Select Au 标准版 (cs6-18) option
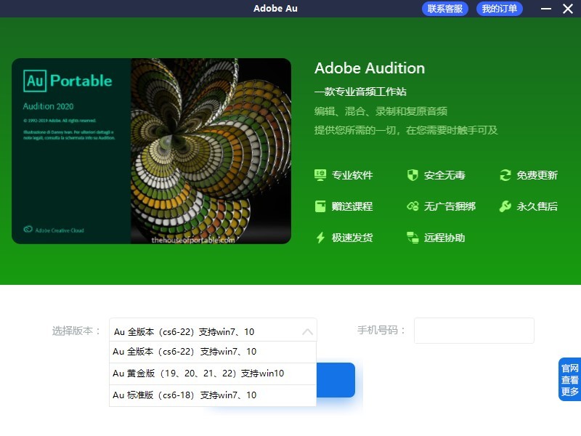Image resolution: width=581 pixels, height=436 pixels. coord(213,395)
